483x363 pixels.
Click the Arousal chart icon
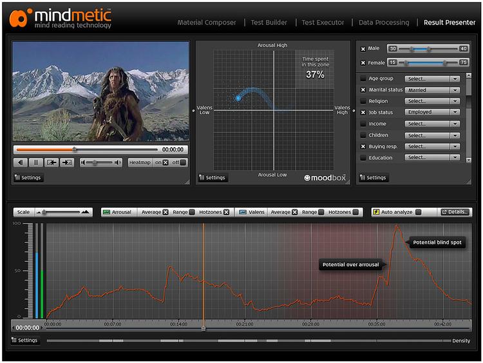pos(106,212)
